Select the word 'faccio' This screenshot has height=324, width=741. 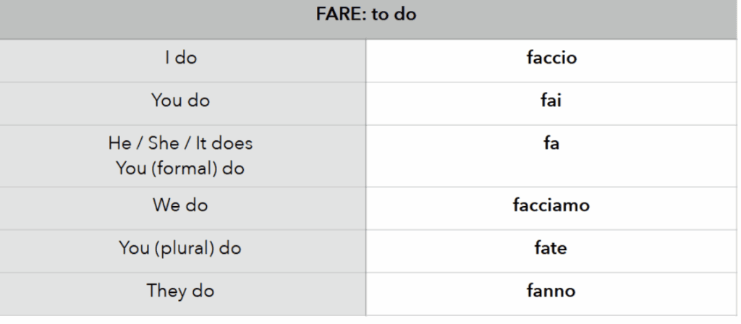tap(551, 58)
